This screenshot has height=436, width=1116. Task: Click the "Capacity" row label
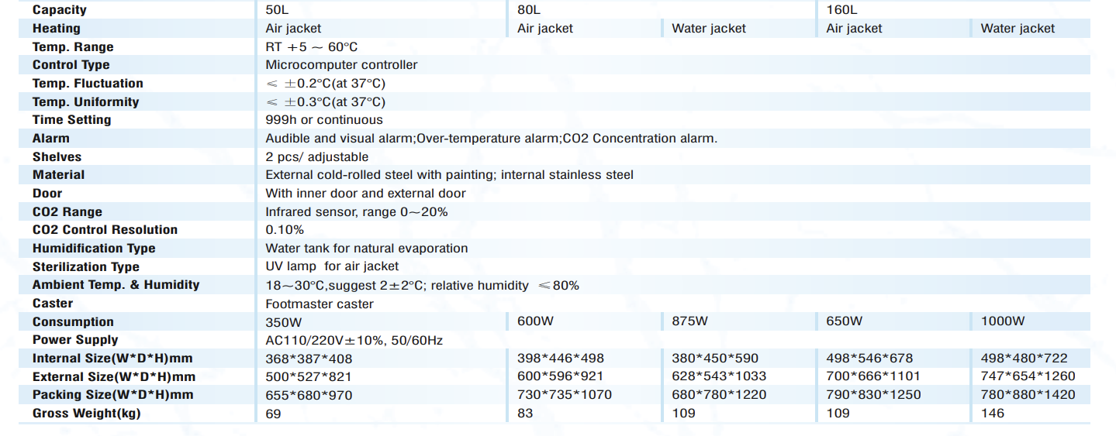click(x=60, y=10)
